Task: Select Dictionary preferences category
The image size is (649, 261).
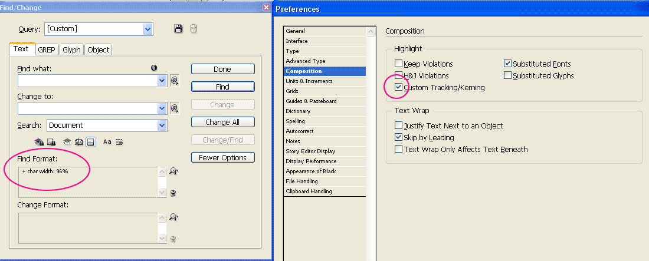Action: tap(325, 111)
